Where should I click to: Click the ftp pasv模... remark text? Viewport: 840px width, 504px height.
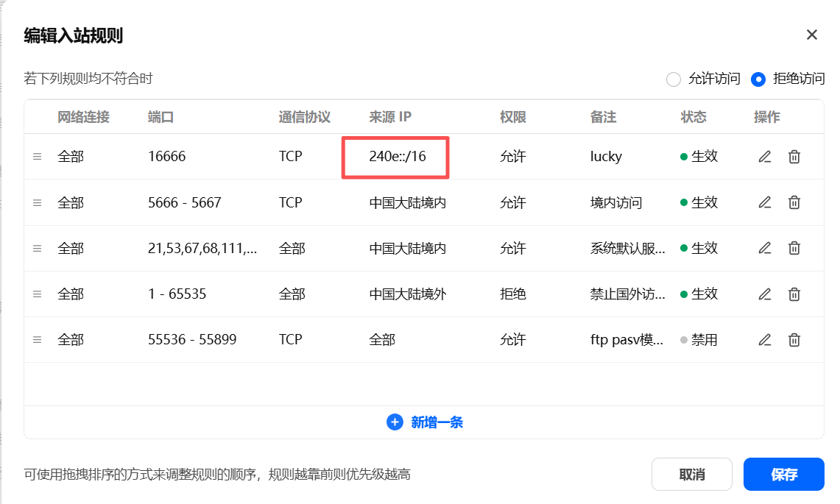click(x=627, y=340)
